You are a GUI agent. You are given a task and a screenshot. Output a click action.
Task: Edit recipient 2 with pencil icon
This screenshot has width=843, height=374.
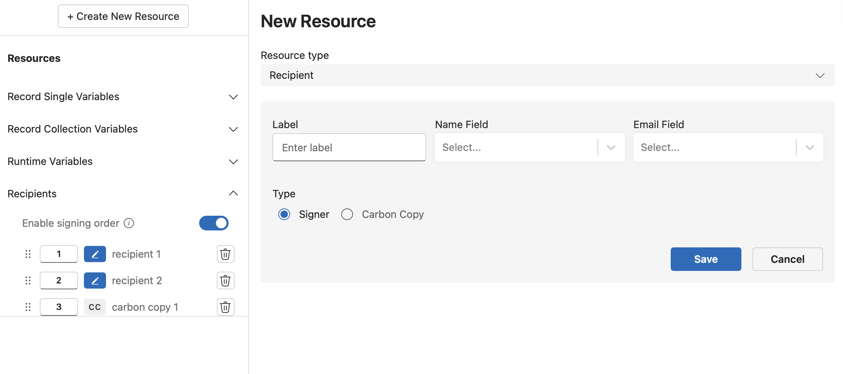pyautogui.click(x=95, y=280)
